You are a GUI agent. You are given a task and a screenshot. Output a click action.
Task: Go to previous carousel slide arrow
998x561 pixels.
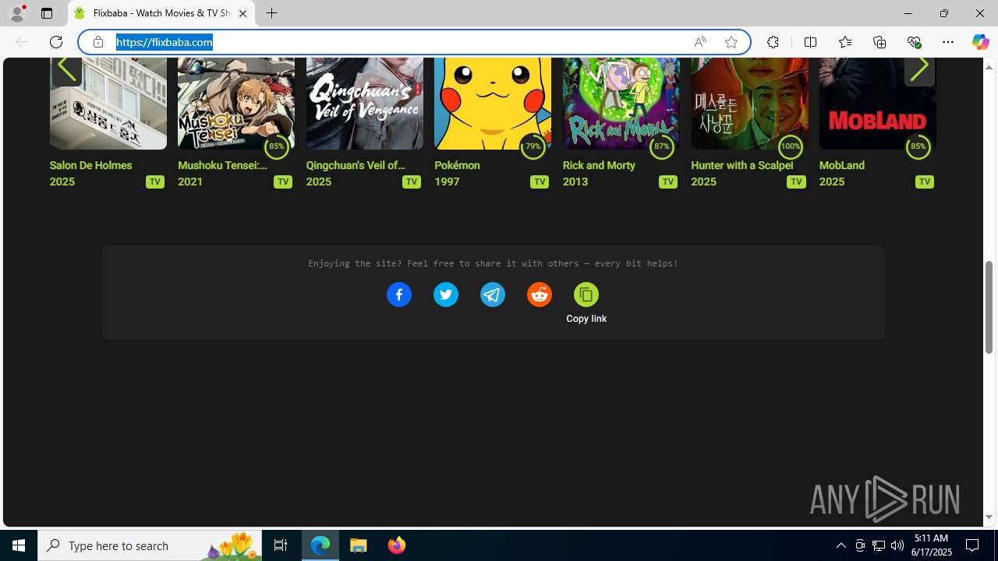pos(66,69)
